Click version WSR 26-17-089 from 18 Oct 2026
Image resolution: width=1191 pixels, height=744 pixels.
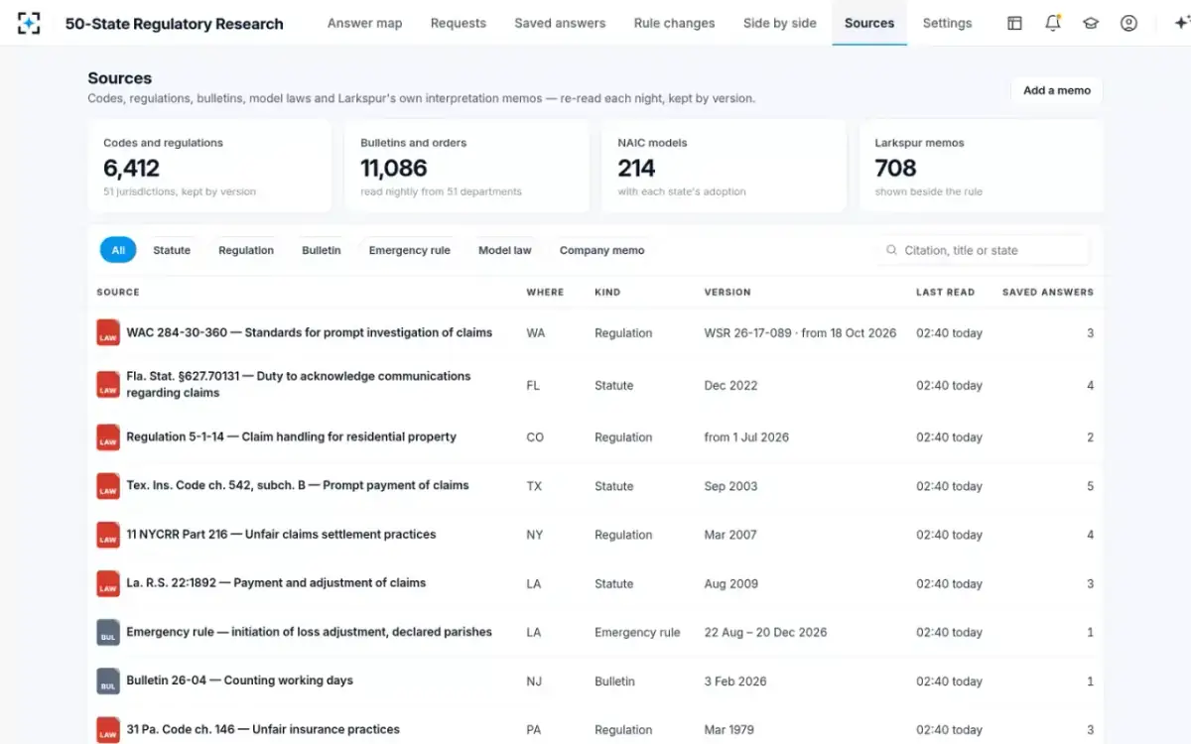coord(800,333)
